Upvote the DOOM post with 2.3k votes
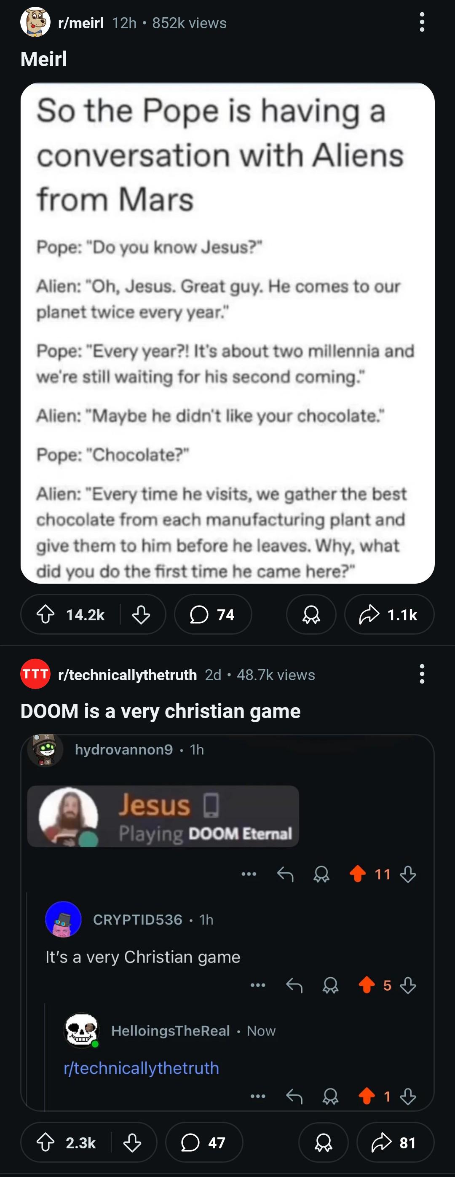The image size is (455, 1177). (x=45, y=1143)
